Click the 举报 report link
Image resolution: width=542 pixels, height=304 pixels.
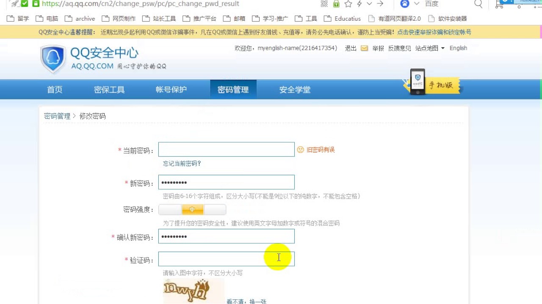(x=378, y=48)
